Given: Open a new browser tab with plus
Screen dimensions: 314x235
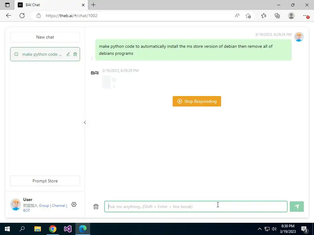Looking at the screenshot, I should coord(93,5).
